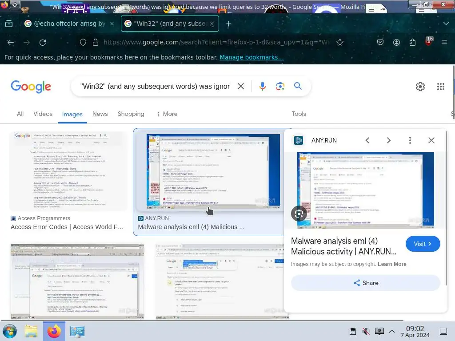Expand the More search options
The image size is (455, 341).
[x=167, y=114]
